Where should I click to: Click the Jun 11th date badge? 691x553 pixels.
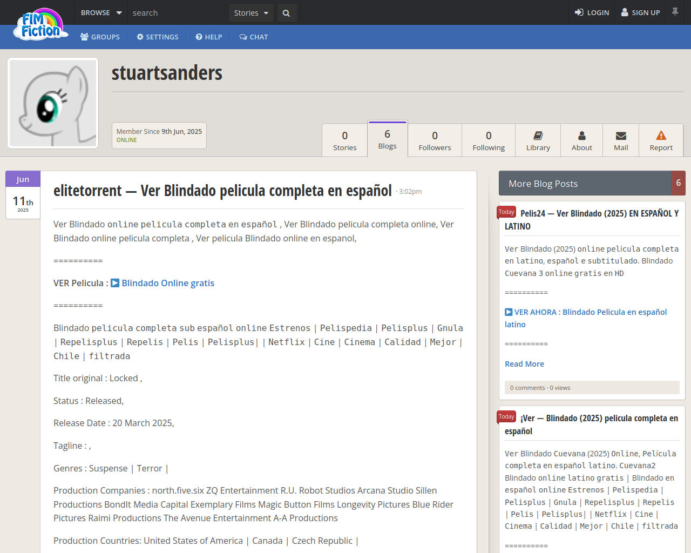click(23, 195)
